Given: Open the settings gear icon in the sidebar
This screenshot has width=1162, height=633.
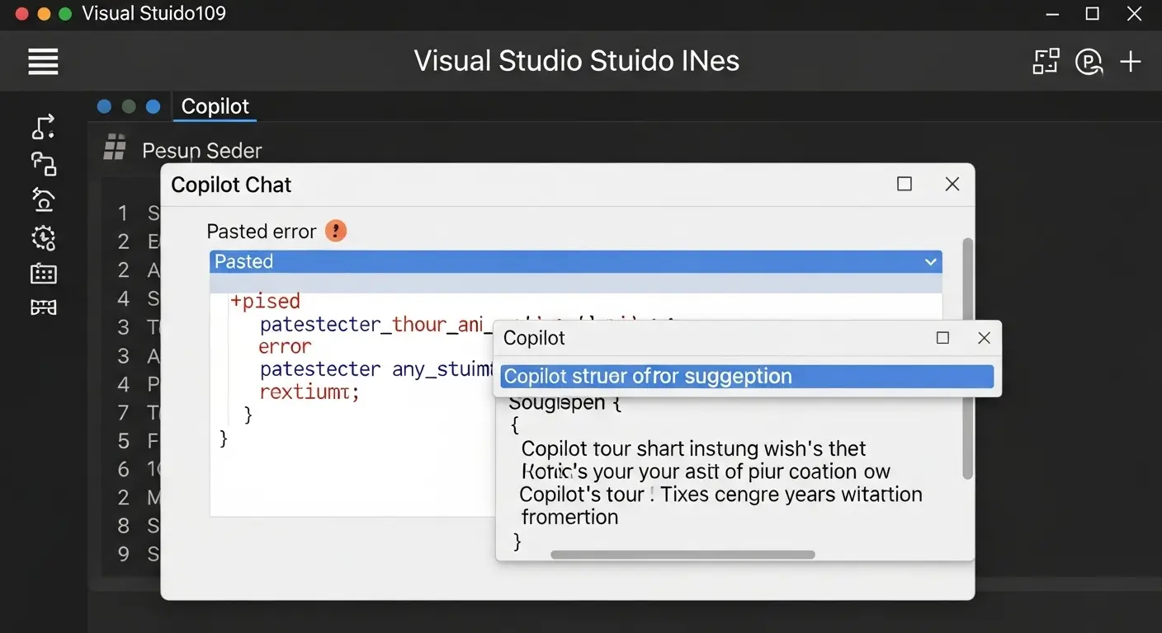Looking at the screenshot, I should coord(42,237).
